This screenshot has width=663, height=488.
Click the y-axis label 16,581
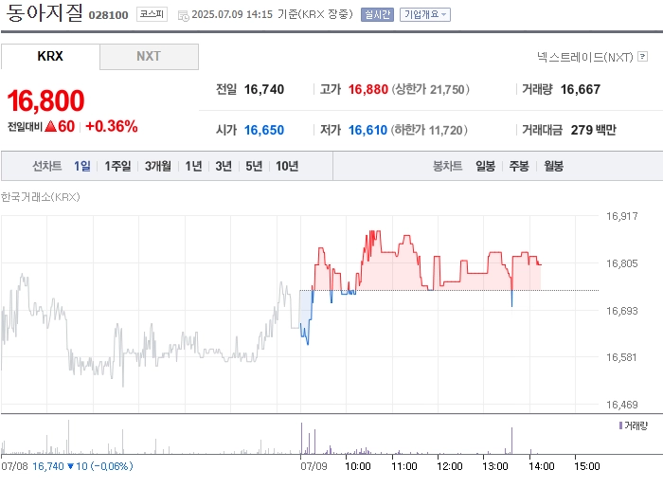pos(621,357)
